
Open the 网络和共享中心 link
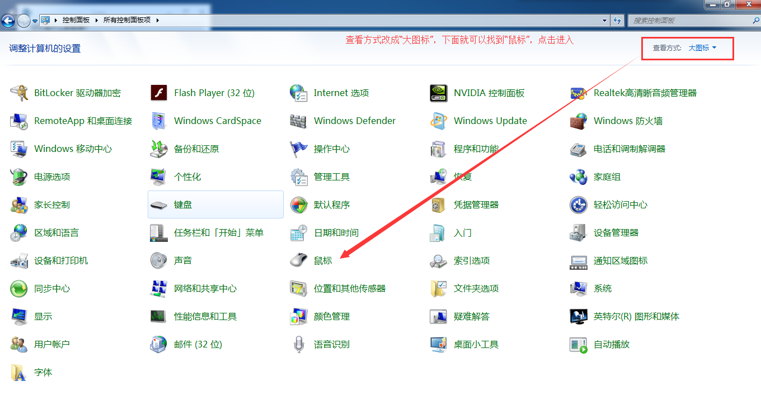coord(205,288)
